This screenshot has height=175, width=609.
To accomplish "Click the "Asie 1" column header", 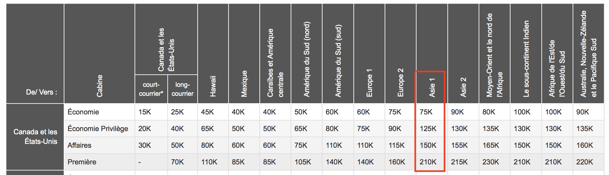I will coord(432,87).
